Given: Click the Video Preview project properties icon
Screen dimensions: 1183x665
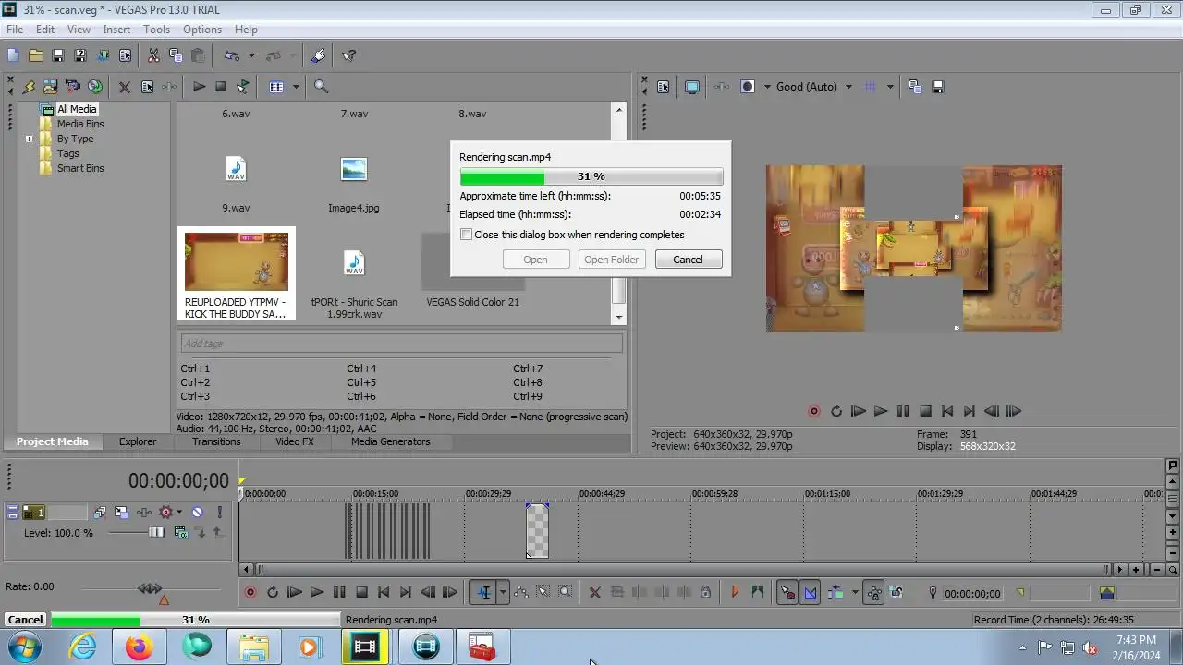Looking at the screenshot, I should point(663,87).
